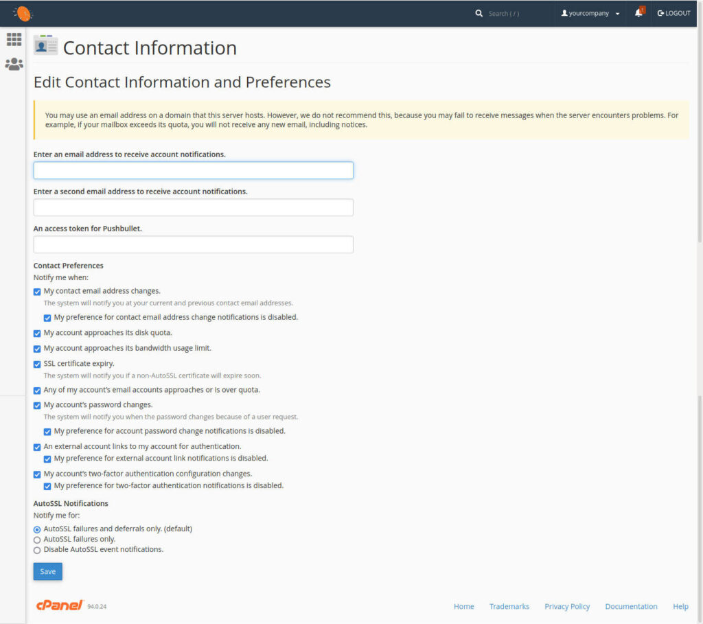The height and width of the screenshot is (624, 703).
Task: Click the Contact Information page icon
Action: pos(46,45)
